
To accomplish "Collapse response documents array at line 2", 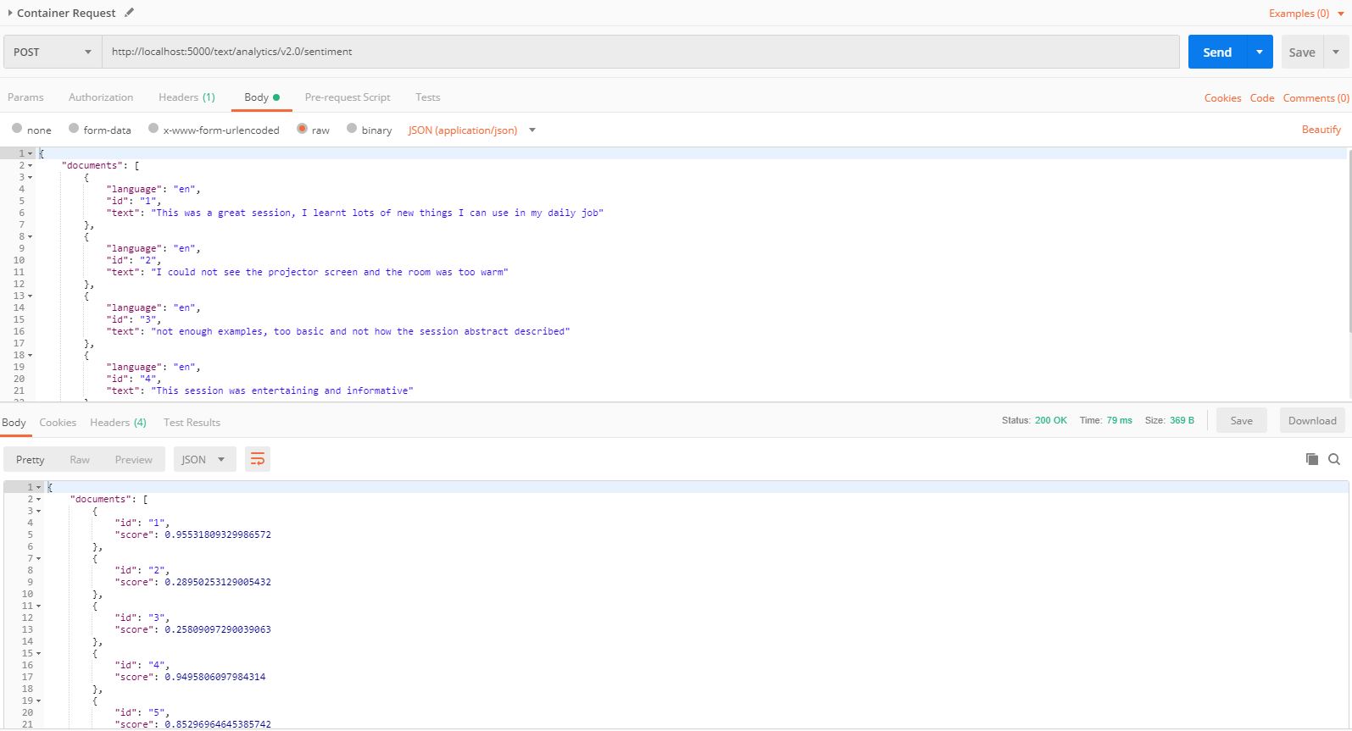I will click(39, 500).
